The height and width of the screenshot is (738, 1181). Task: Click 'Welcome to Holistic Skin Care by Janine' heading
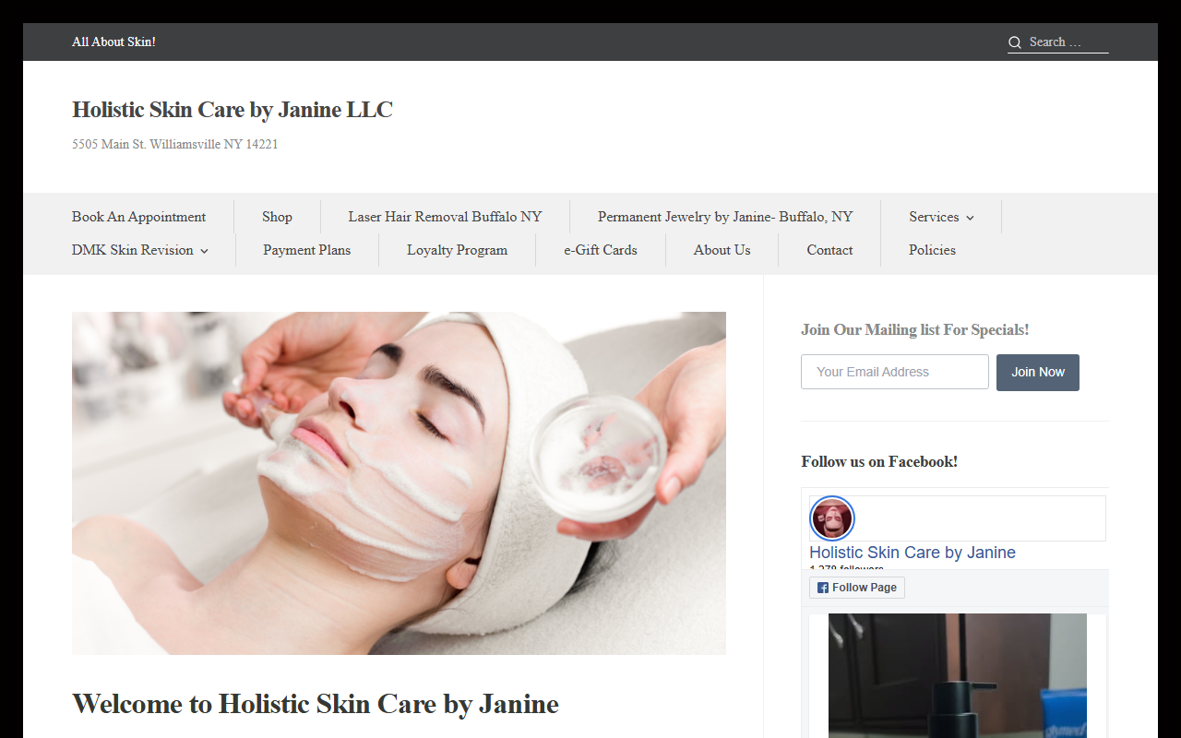[x=316, y=704]
